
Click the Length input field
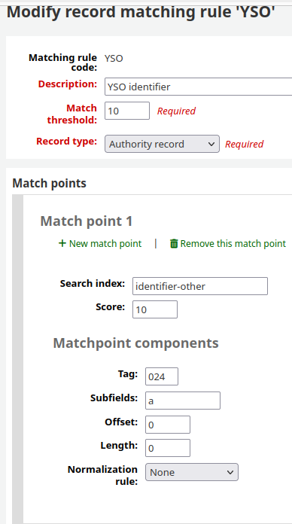pos(168,448)
